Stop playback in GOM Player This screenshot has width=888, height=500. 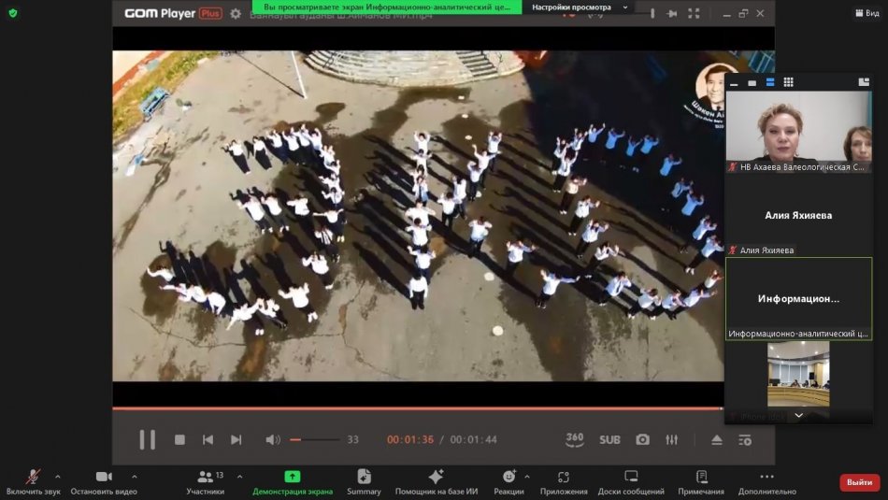(x=179, y=439)
